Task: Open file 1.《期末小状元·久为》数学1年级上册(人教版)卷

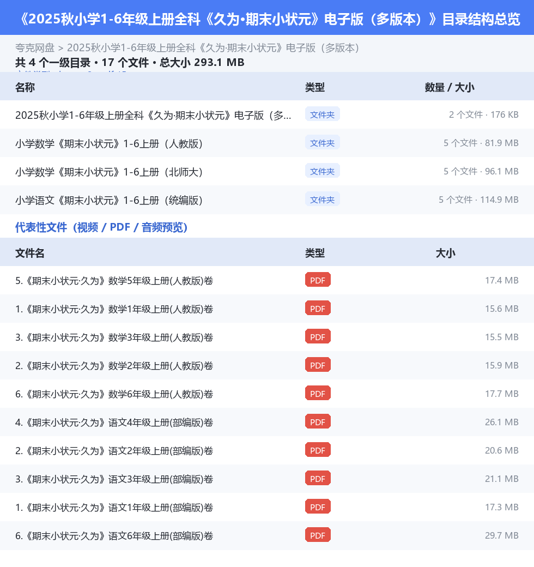Action: tap(114, 309)
